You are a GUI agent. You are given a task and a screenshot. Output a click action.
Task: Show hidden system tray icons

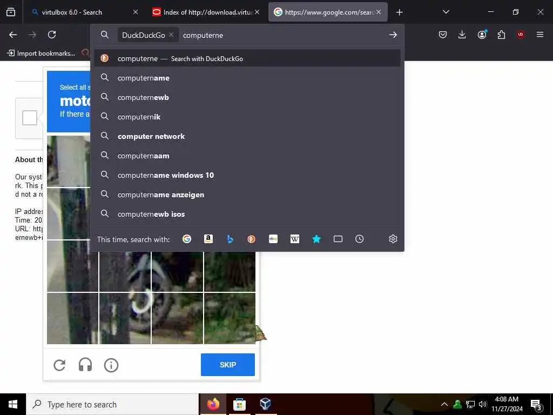[x=444, y=404]
